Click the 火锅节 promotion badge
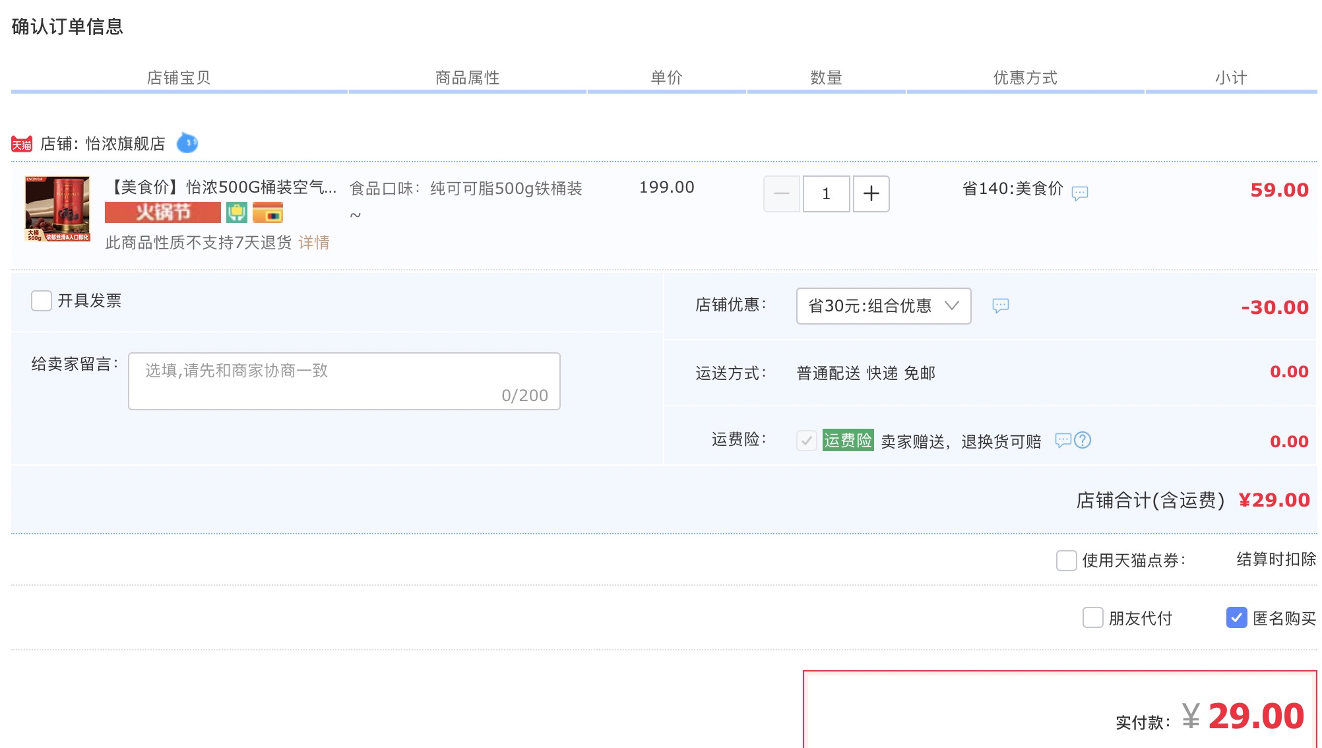Image resolution: width=1322 pixels, height=748 pixels. click(x=163, y=212)
